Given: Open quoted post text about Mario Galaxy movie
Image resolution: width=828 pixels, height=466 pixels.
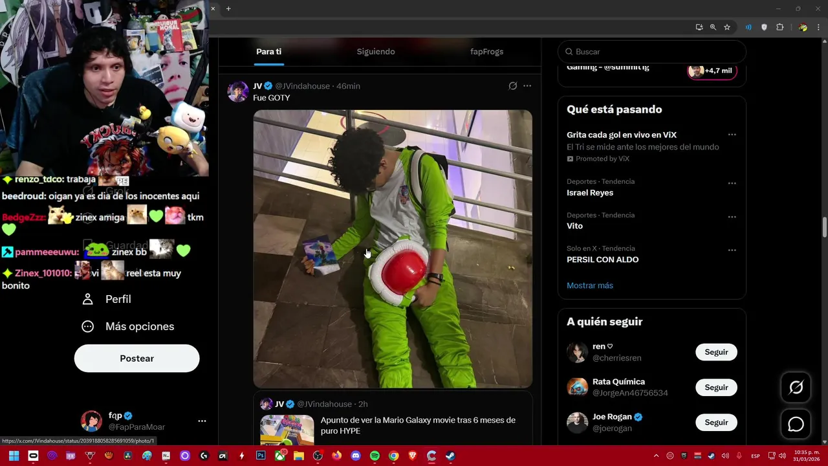Looking at the screenshot, I should pyautogui.click(x=418, y=425).
